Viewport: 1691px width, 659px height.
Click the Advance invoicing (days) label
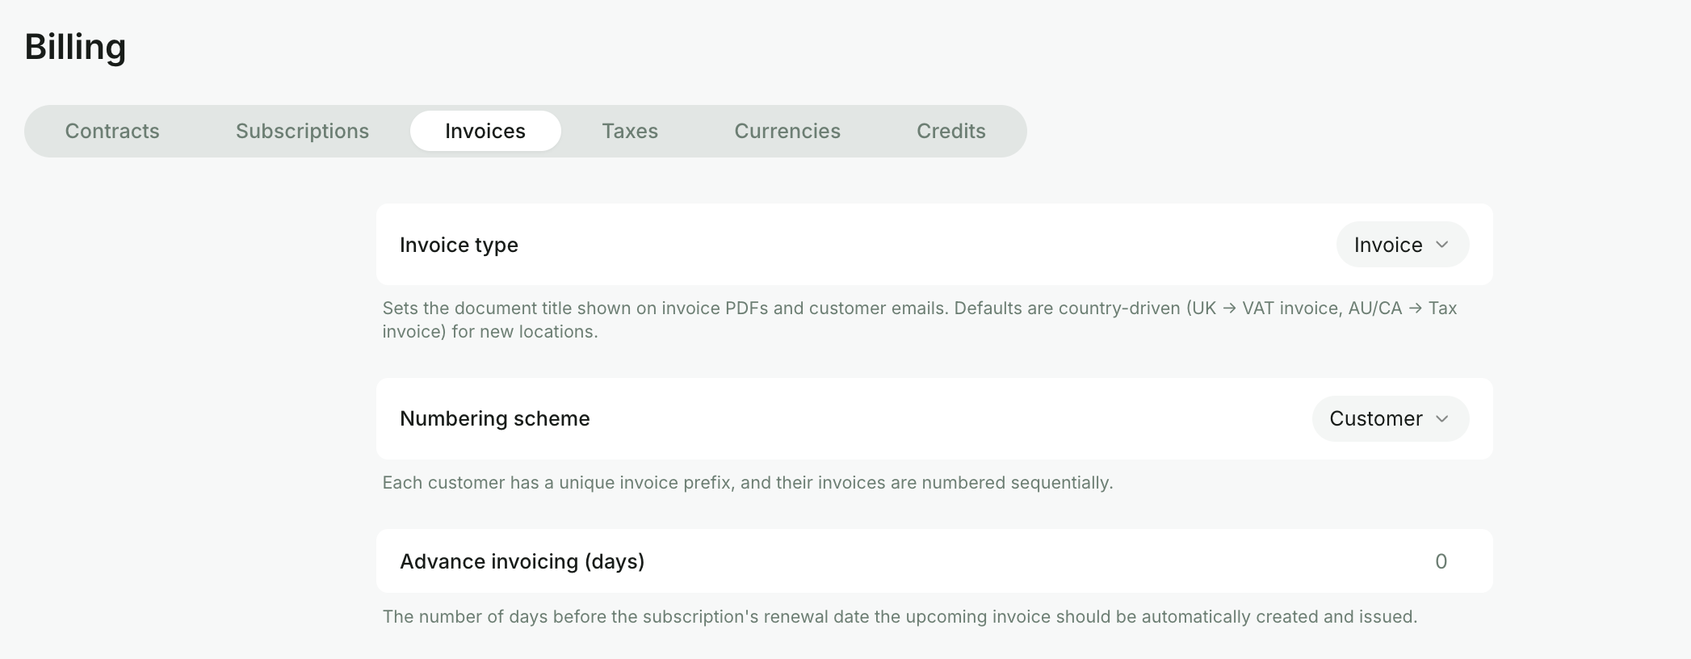click(522, 561)
